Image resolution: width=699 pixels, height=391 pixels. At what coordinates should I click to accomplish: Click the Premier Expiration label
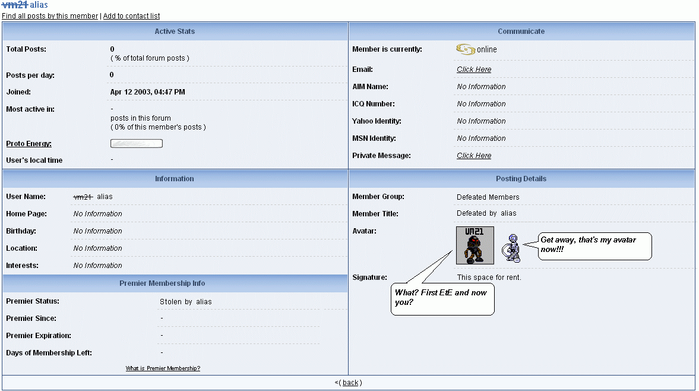click(x=39, y=336)
